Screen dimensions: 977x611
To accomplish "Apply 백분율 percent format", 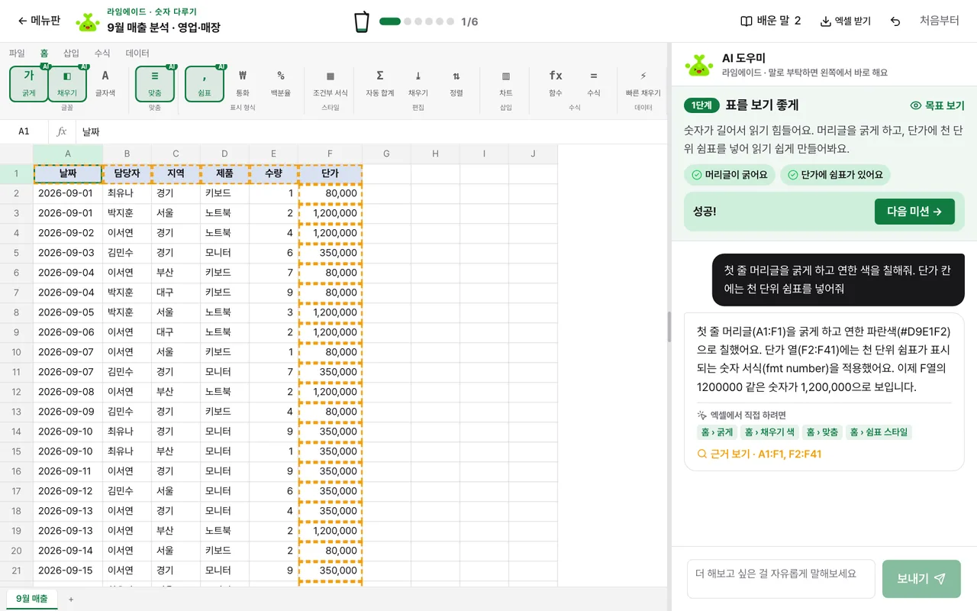I will [281, 83].
